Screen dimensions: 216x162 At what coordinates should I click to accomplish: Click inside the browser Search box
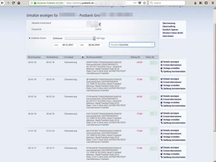(167, 3)
